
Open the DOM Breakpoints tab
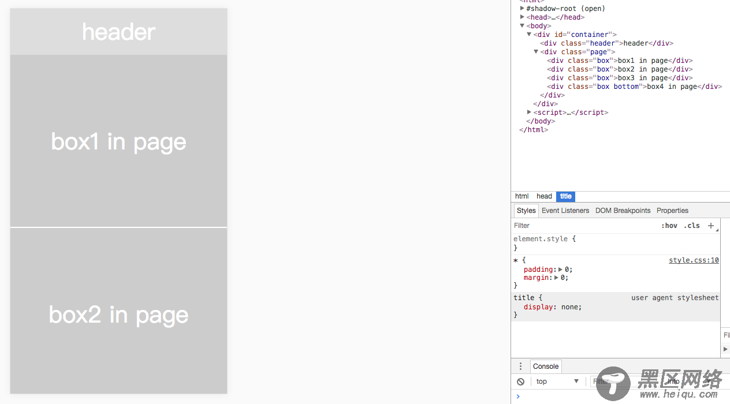pos(623,211)
